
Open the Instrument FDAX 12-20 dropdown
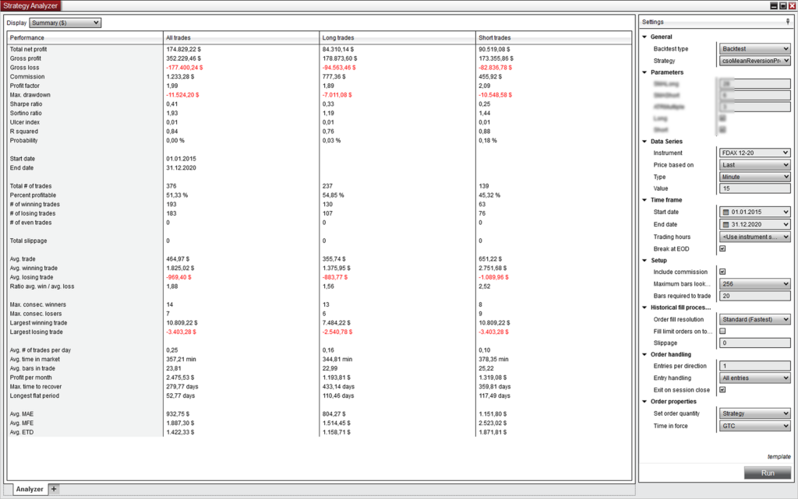tap(754, 153)
